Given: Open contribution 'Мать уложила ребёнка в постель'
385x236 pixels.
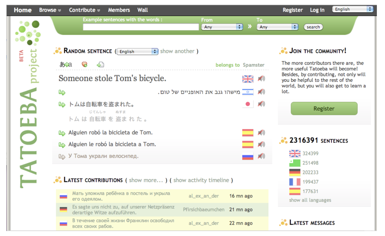Looking at the screenshot, I should 121,196.
